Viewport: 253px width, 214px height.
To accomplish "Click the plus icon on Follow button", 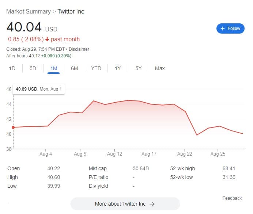I will pyautogui.click(x=223, y=28).
